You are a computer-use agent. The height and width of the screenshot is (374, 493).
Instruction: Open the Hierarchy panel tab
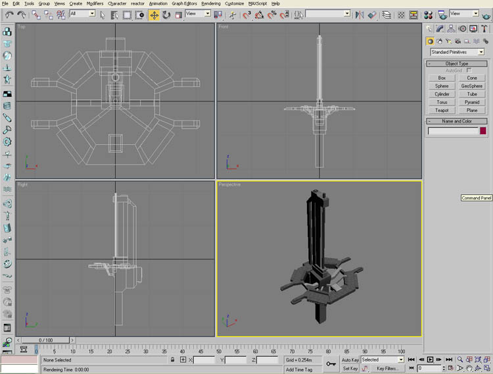[x=450, y=28]
